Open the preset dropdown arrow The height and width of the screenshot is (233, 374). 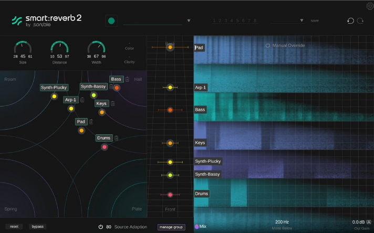302,20
